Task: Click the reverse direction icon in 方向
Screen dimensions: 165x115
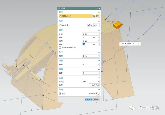Action: pyautogui.click(x=89, y=25)
